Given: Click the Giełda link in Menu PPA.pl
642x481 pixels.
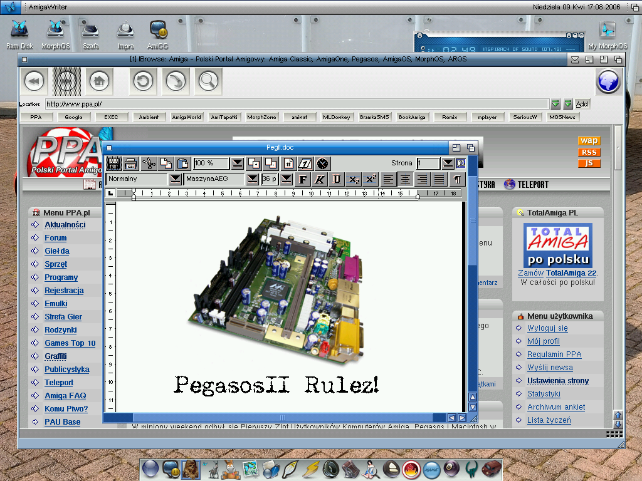Looking at the screenshot, I should [x=57, y=251].
